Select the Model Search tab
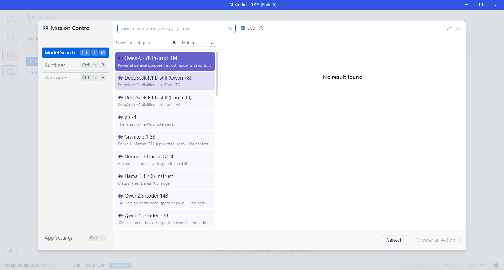 75,53
